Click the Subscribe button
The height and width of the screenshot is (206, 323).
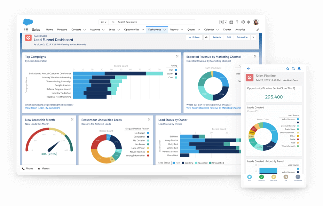(242, 37)
